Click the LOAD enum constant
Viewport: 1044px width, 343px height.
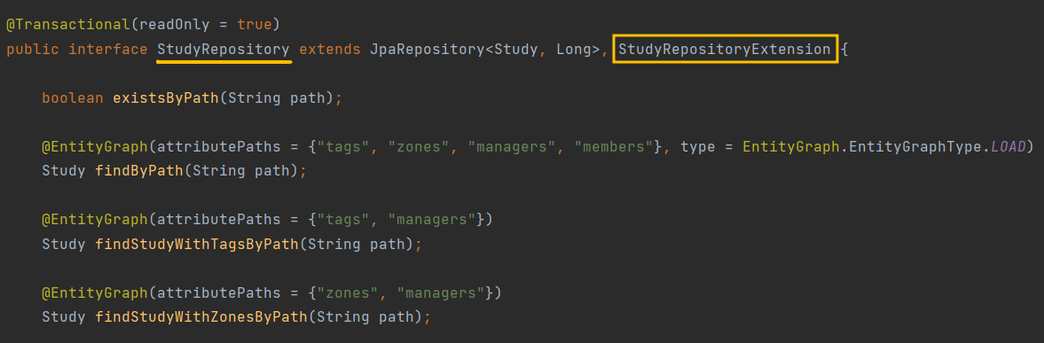1008,146
